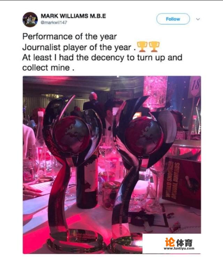223x257 pixels.
Task: Click the 'At least I had the decency' sentence
Action: (x=102, y=57)
